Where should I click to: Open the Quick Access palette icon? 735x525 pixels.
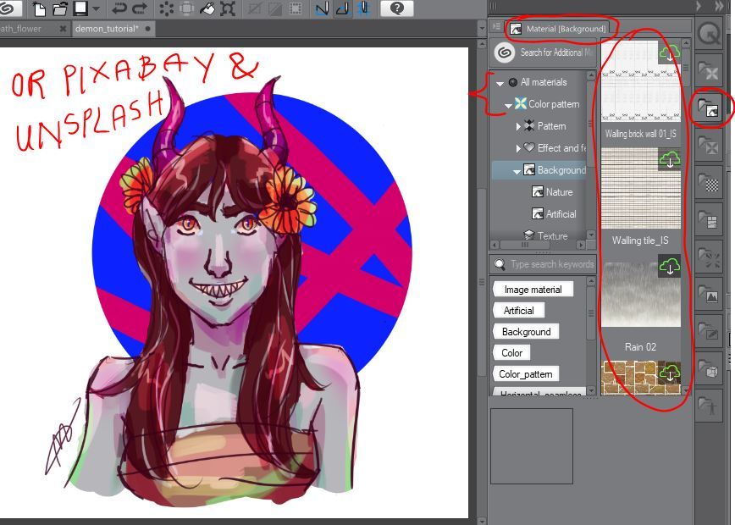point(708,32)
